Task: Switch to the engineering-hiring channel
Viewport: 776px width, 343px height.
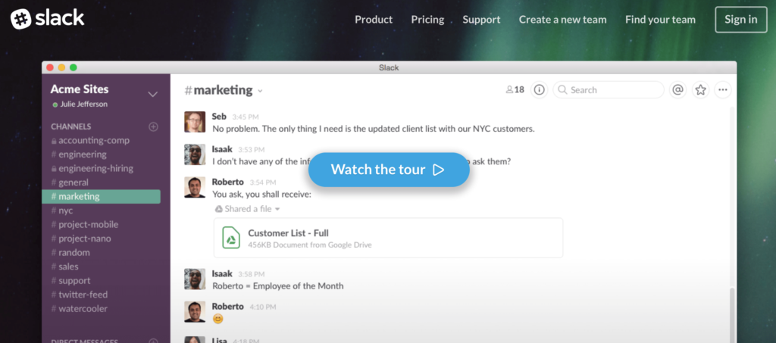Action: pos(95,168)
